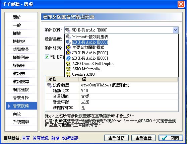This screenshot has height=144, width=187.
Task: Toggle the 啓用採樣 checkbox
Action: pyautogui.click(x=47, y=57)
